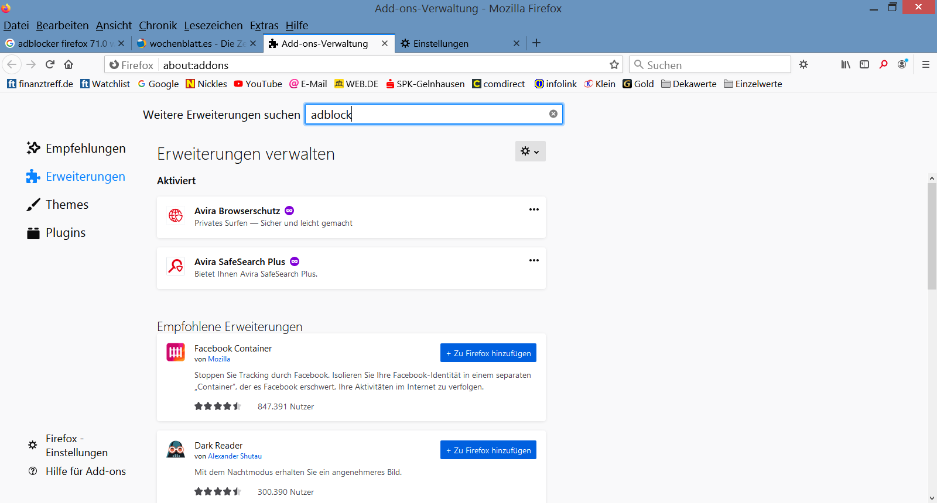The height and width of the screenshot is (503, 937).
Task: Bookmark this page with the star icon
Action: tap(614, 64)
